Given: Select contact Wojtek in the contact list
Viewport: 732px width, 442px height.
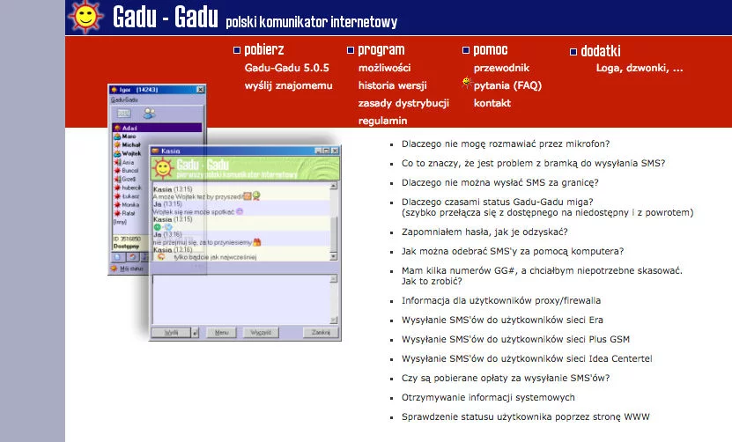Looking at the screenshot, I should [132, 153].
